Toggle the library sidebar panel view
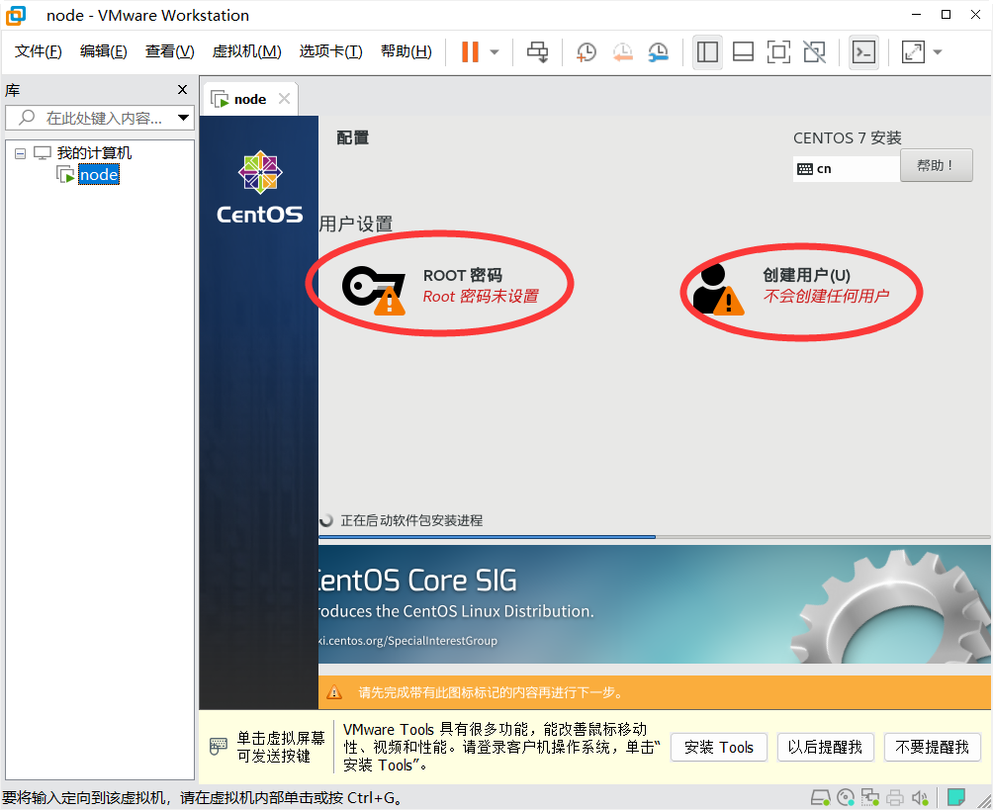This screenshot has width=993, height=810. tap(707, 52)
